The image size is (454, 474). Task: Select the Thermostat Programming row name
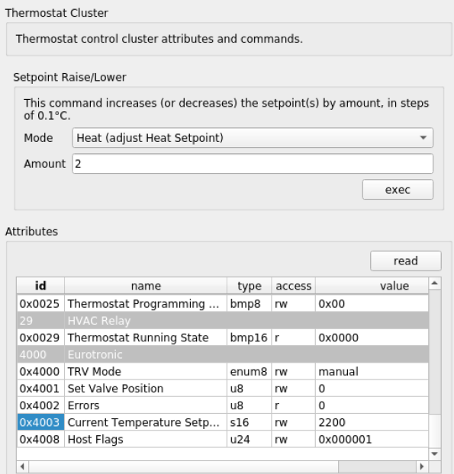click(146, 303)
